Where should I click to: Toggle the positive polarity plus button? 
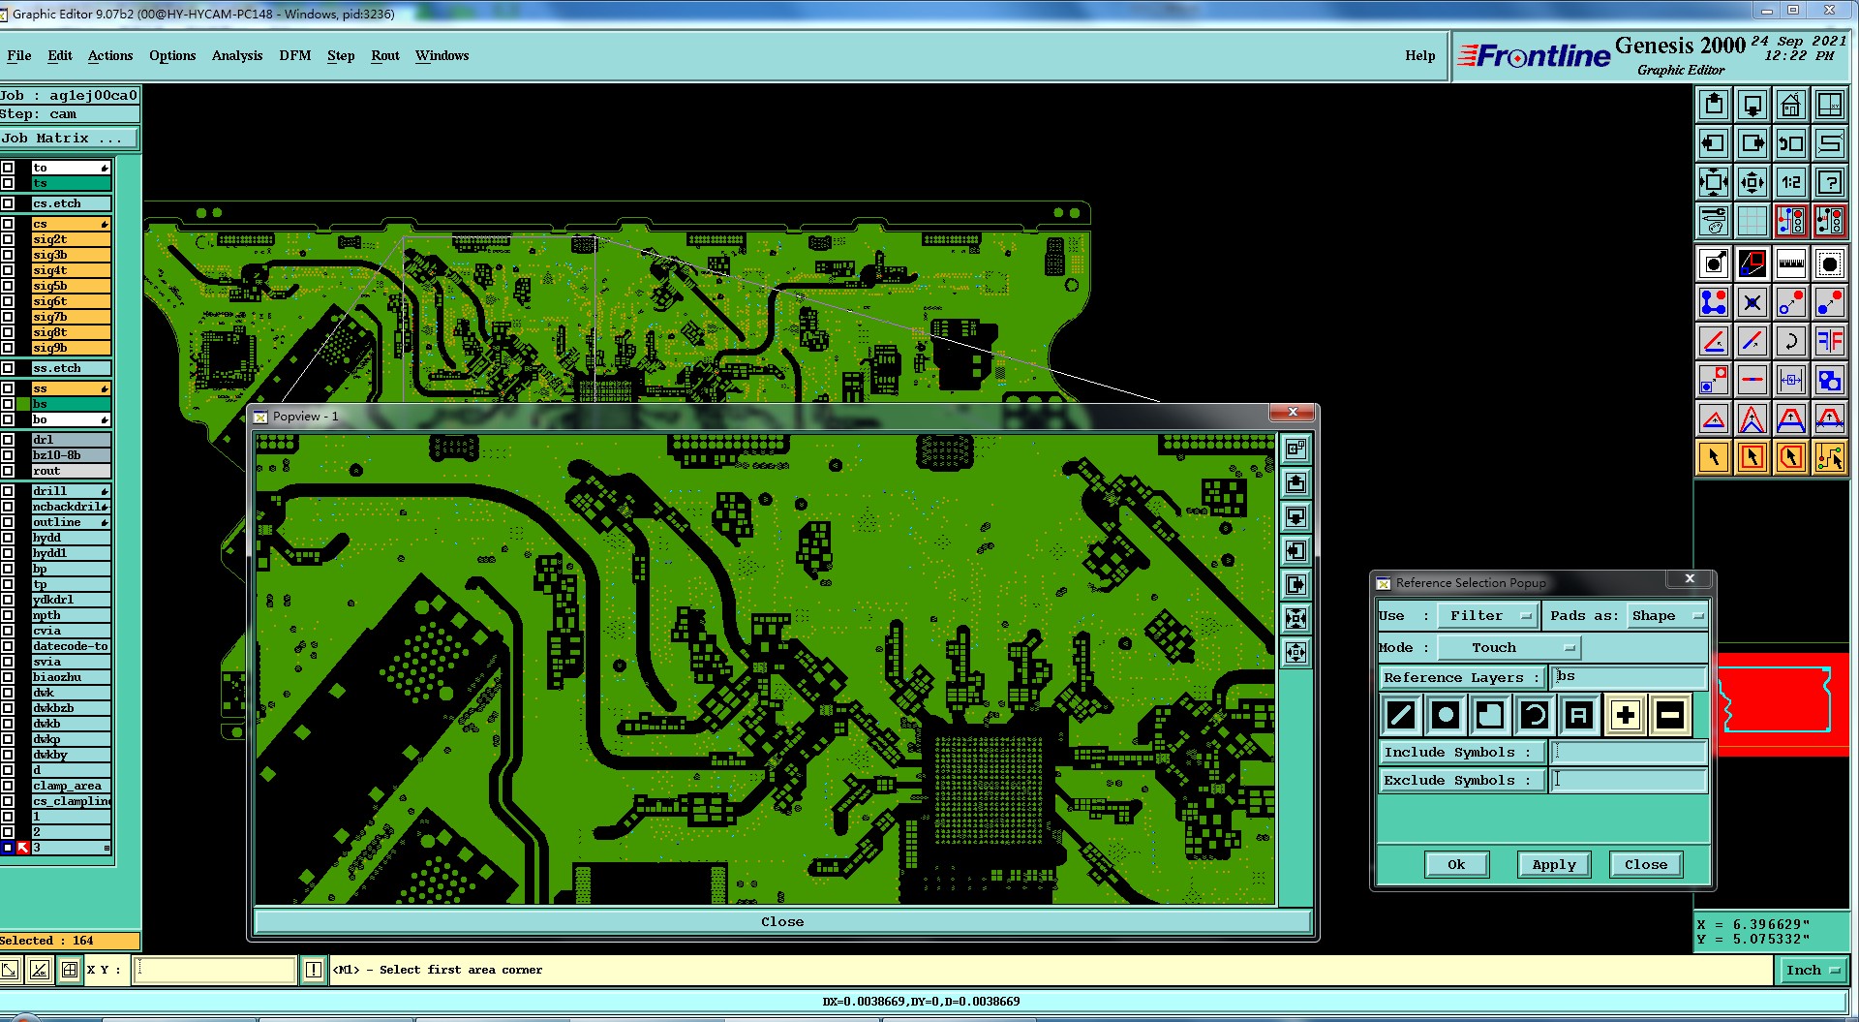click(x=1625, y=716)
